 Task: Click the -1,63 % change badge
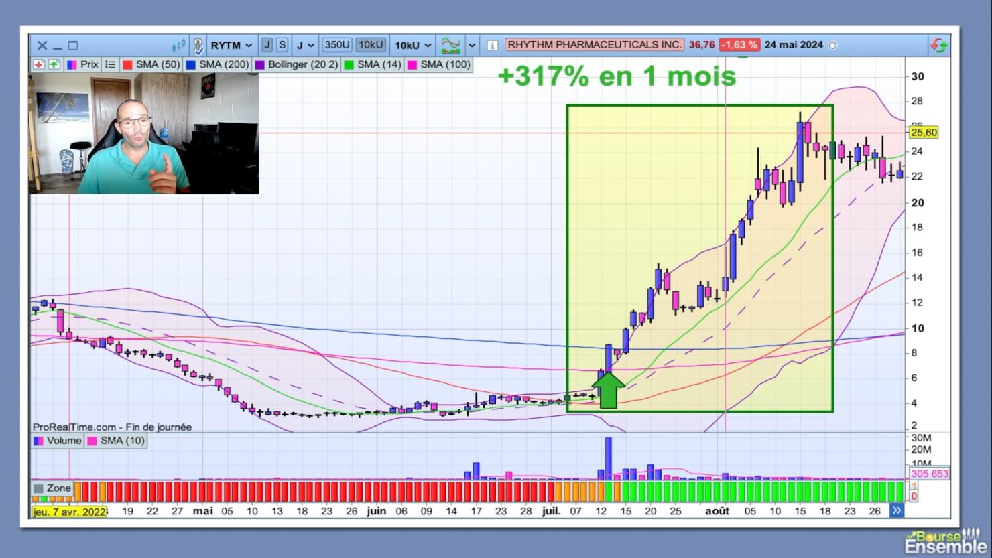tap(739, 45)
